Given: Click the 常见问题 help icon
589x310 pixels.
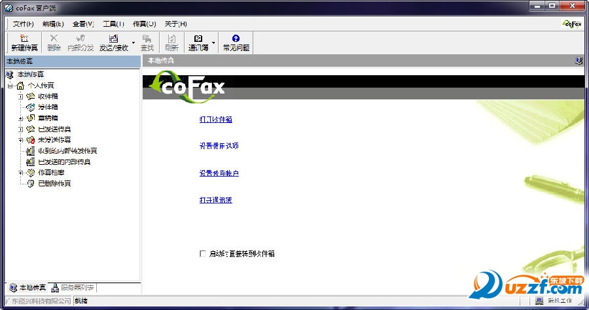Looking at the screenshot, I should (236, 39).
